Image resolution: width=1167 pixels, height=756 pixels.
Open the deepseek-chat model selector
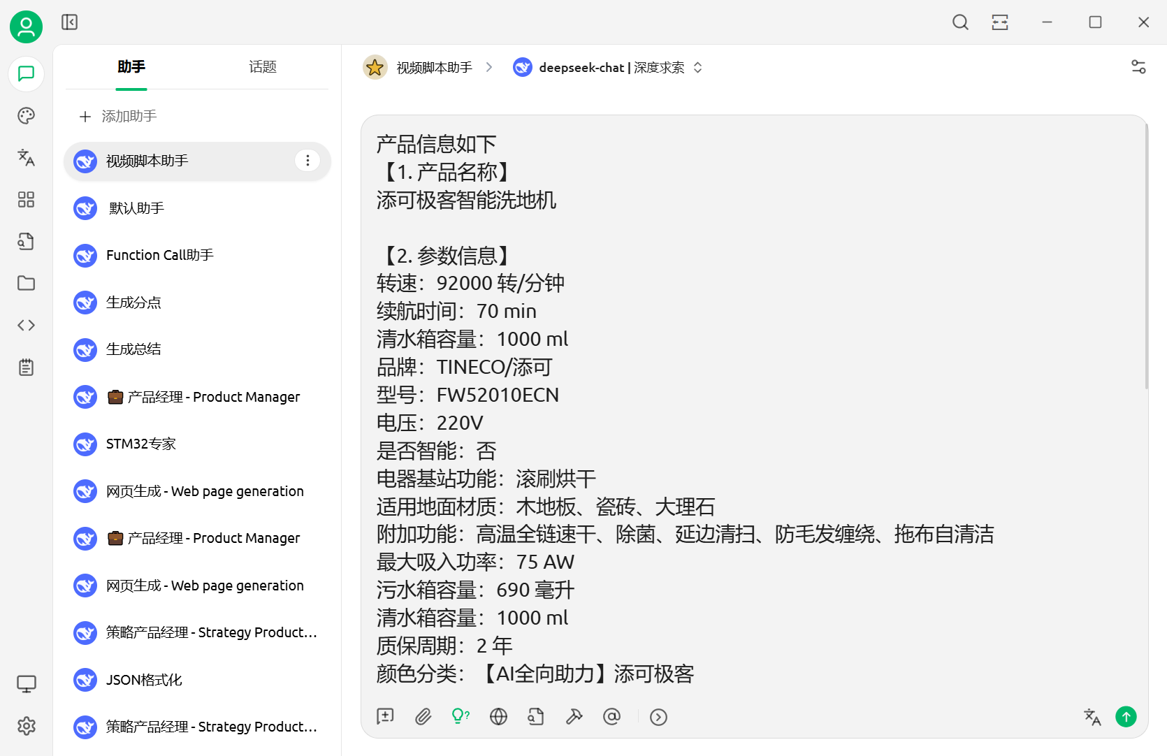coord(607,67)
